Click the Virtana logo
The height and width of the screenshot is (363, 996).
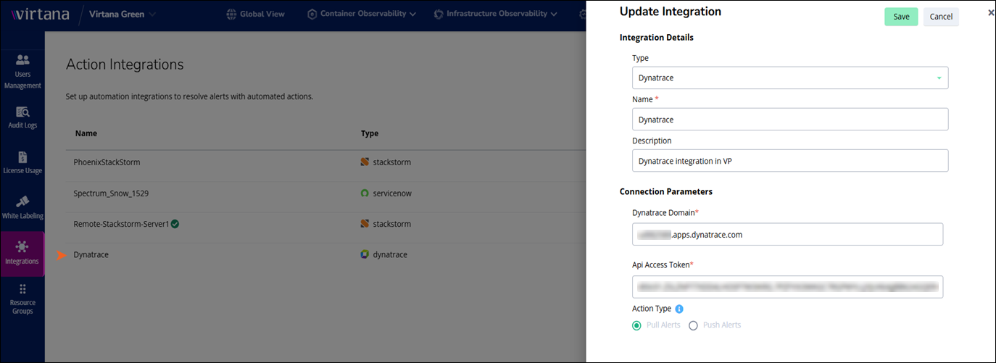pos(41,14)
